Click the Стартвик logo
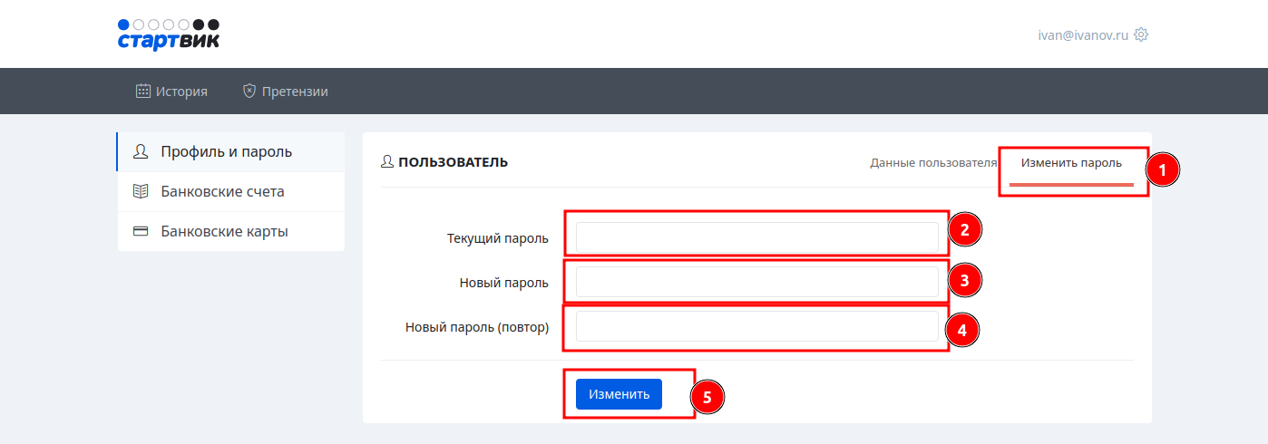The height and width of the screenshot is (444, 1268). [x=169, y=34]
